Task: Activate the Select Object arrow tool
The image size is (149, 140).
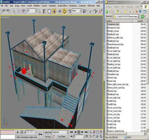Action: 40,11
